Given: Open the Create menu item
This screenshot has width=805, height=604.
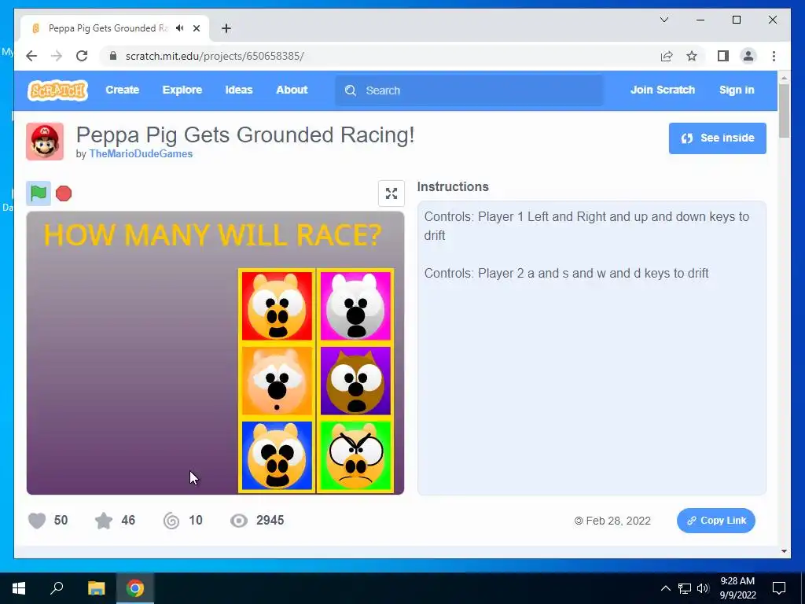Looking at the screenshot, I should (122, 90).
